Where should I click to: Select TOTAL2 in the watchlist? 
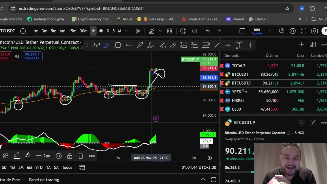pos(274,66)
